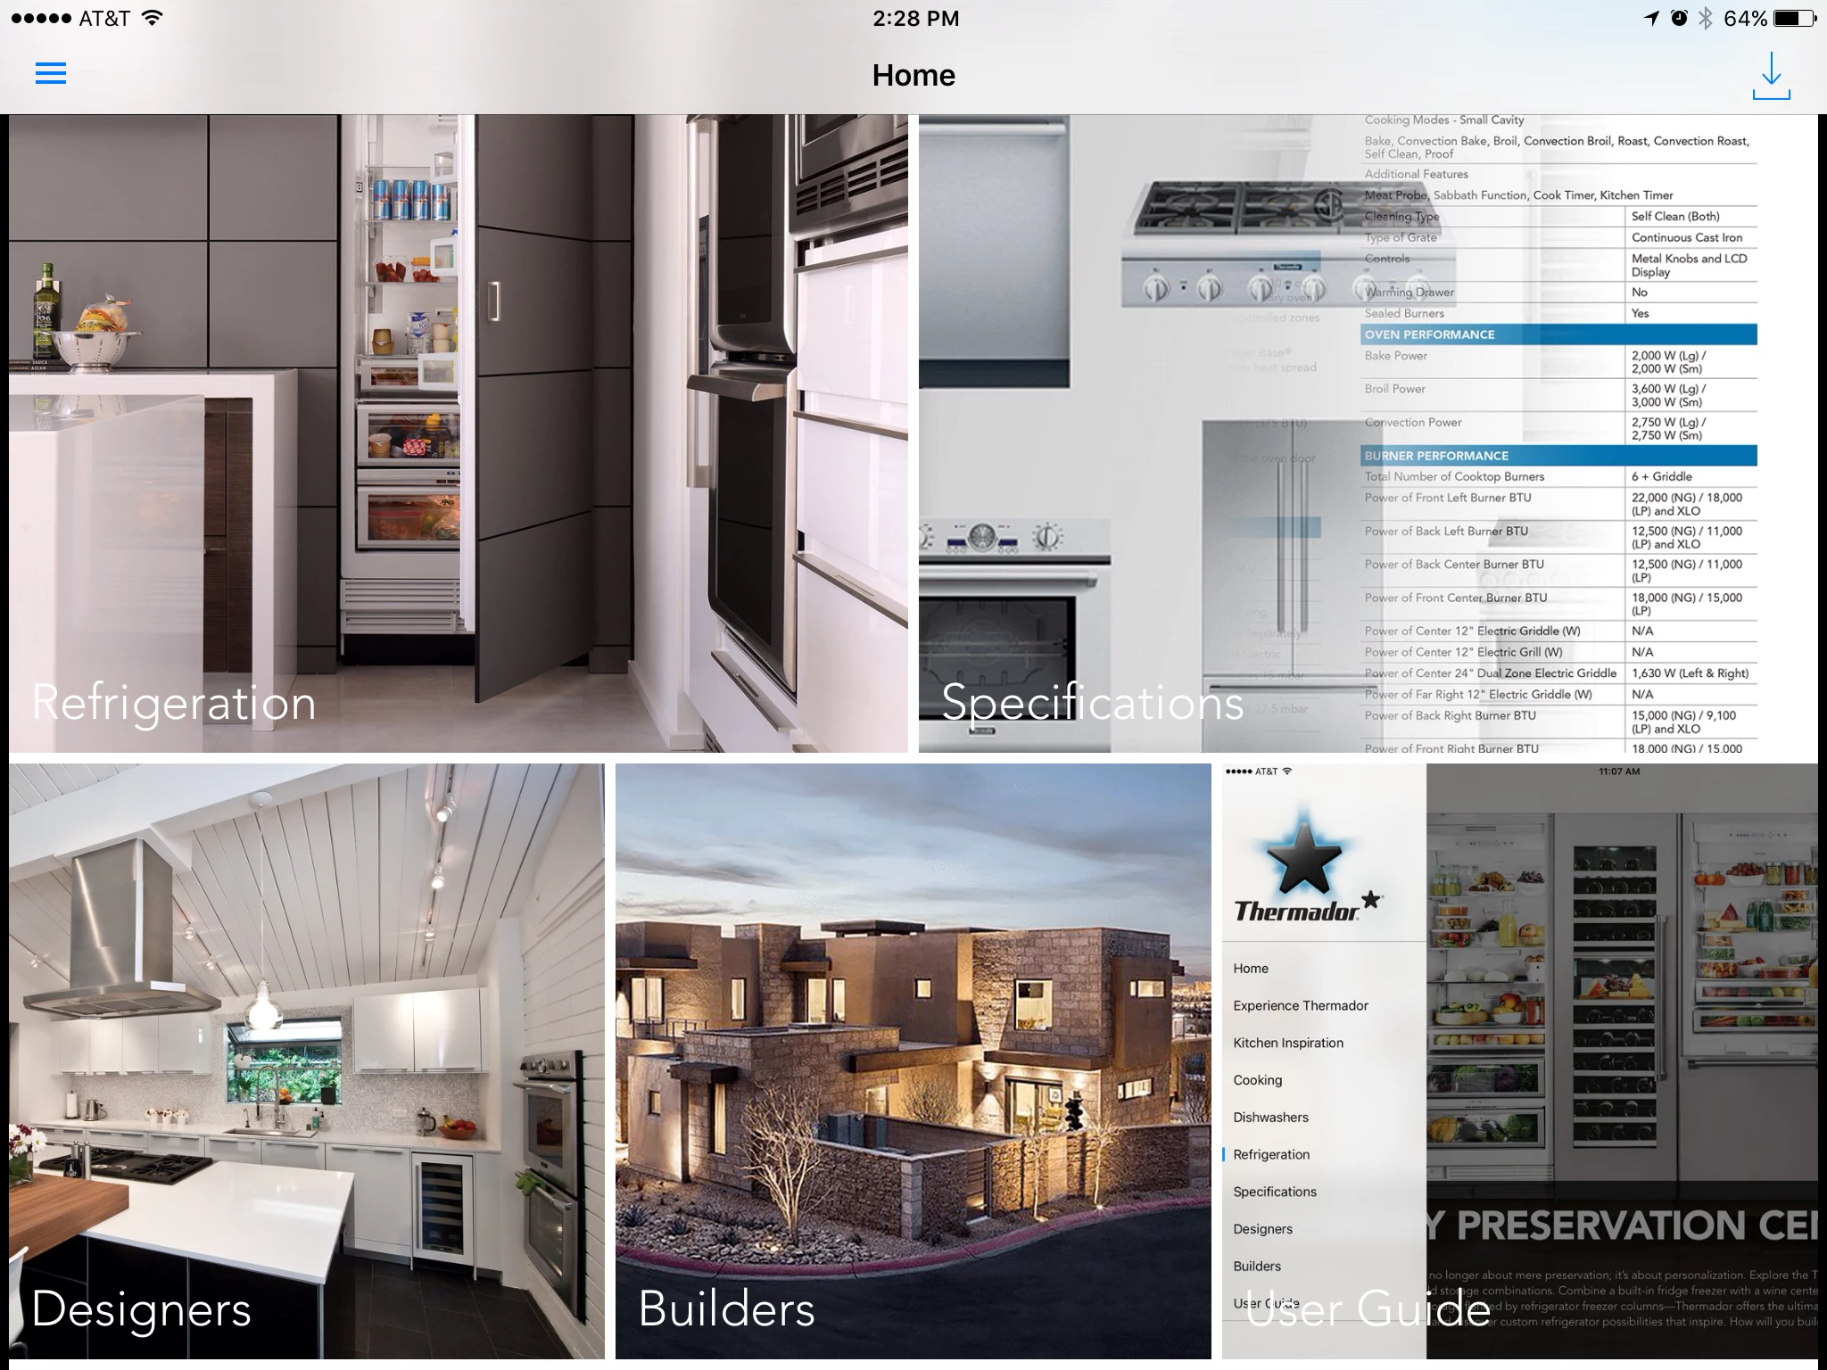This screenshot has height=1370, width=1827.
Task: Open the Designers kitchen tile
Action: pyautogui.click(x=307, y=1061)
